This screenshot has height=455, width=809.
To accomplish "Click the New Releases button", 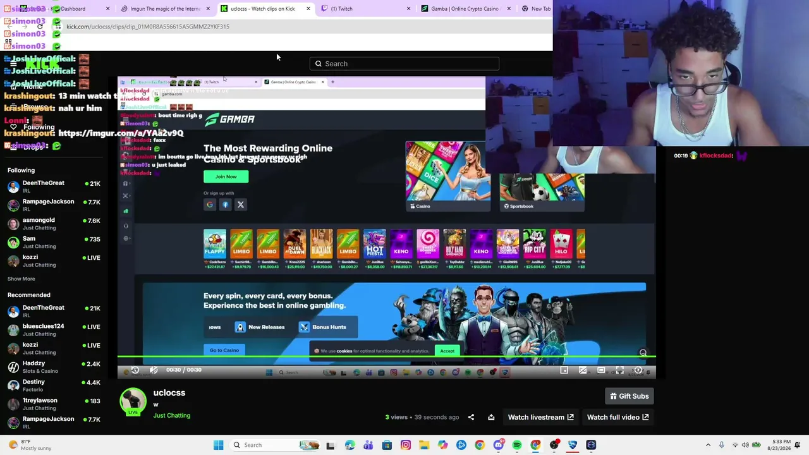I will pyautogui.click(x=260, y=327).
